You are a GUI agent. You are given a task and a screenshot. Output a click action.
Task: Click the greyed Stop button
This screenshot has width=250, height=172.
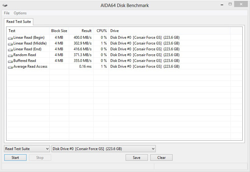coord(40,158)
